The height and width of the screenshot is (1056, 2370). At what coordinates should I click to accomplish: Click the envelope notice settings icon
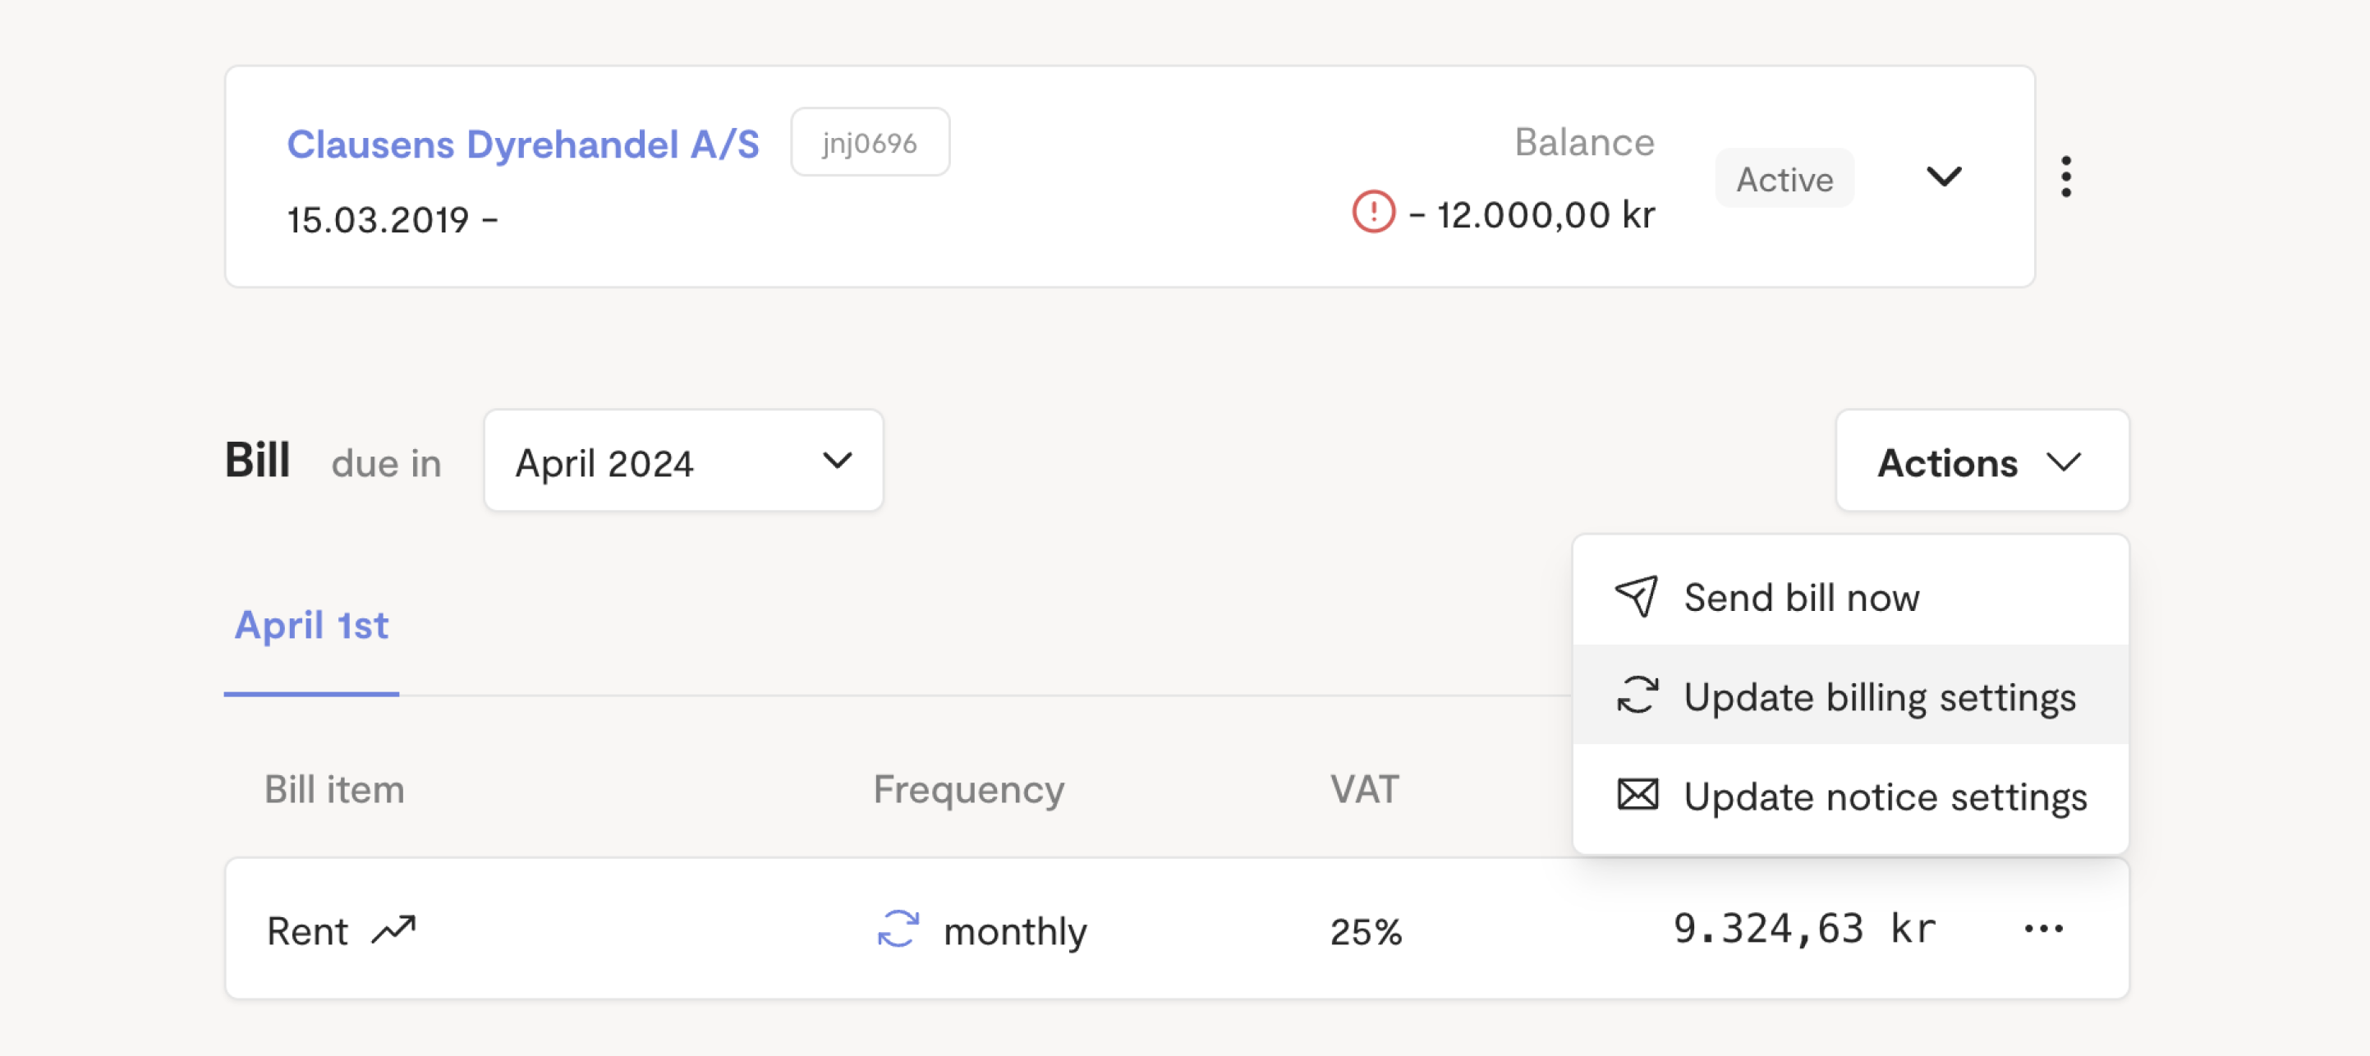(1637, 795)
